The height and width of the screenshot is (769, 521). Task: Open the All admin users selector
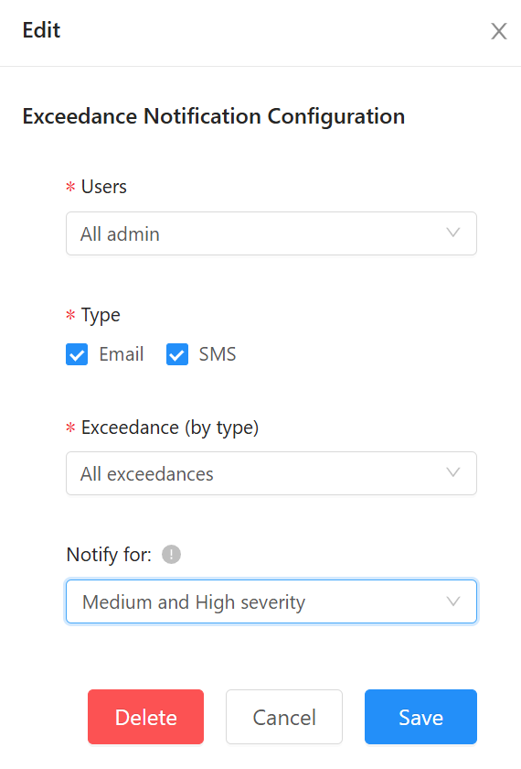click(271, 233)
